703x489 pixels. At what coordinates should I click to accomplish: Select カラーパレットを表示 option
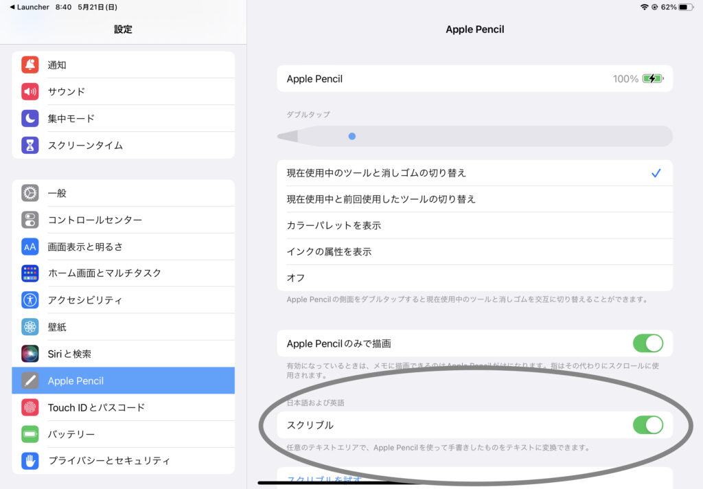point(475,225)
